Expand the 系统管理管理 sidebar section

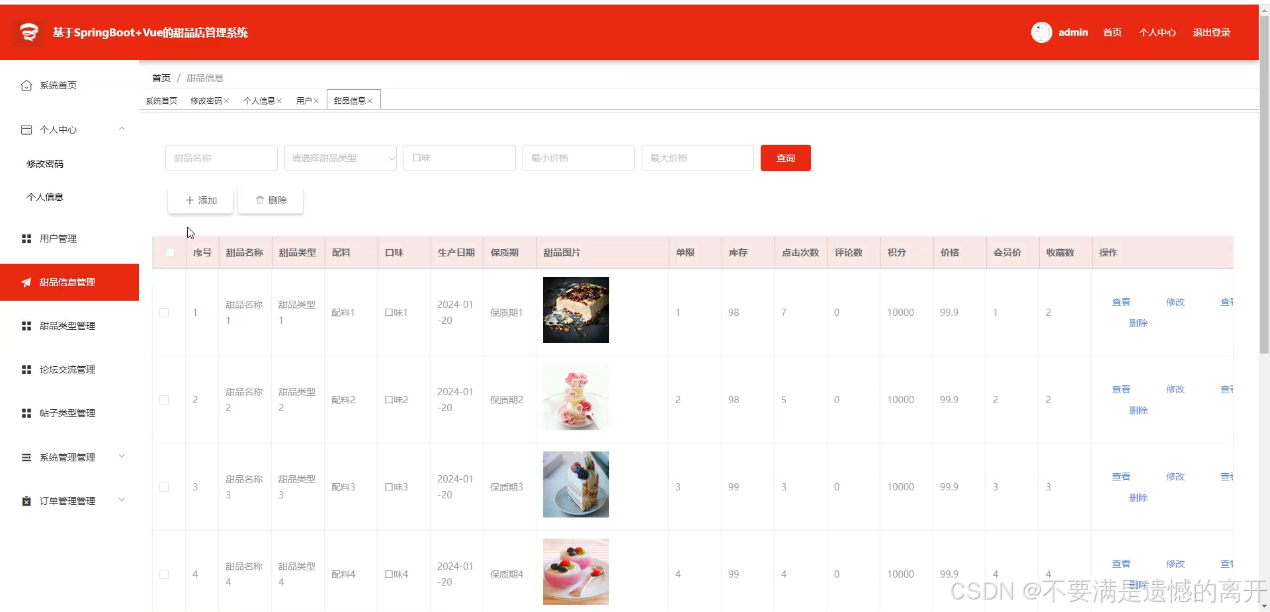121,457
